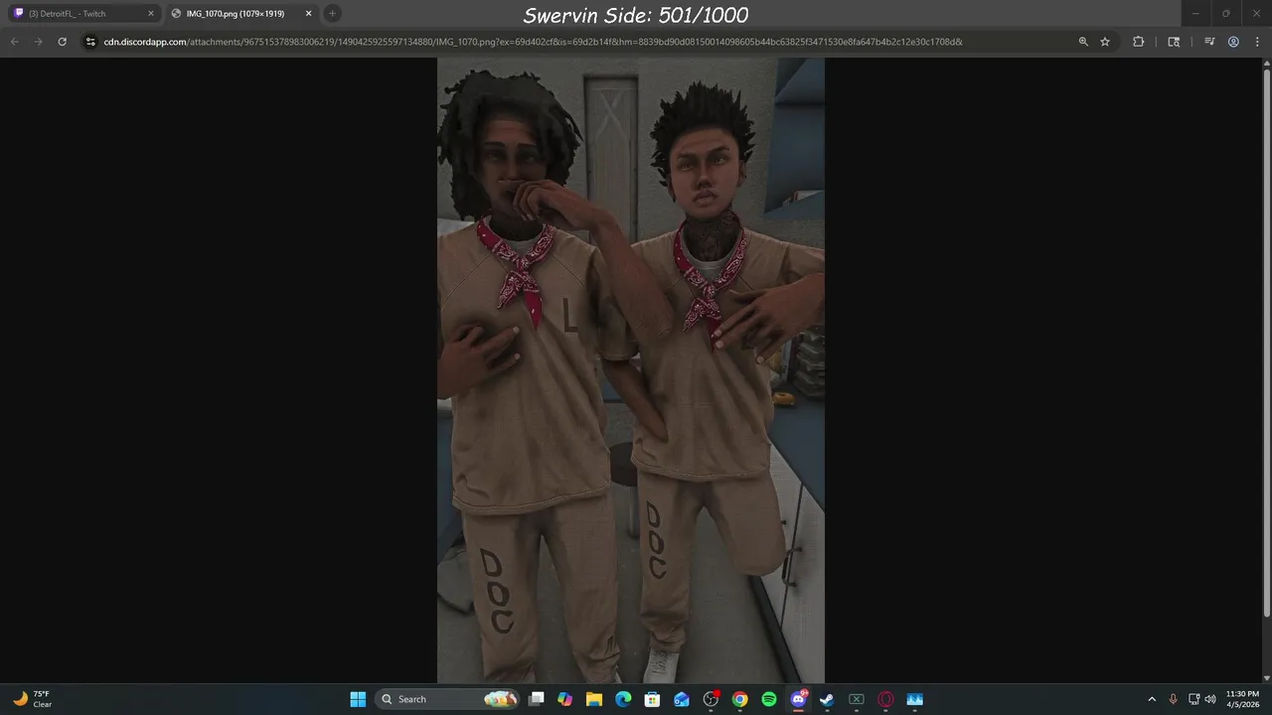The width and height of the screenshot is (1272, 715).
Task: Click the microphone tray icon
Action: [x=1174, y=699]
